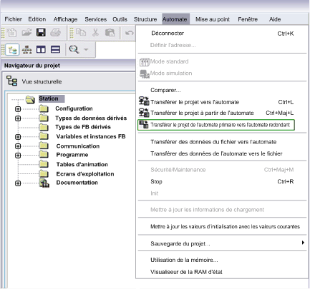The height and width of the screenshot is (289, 310).
Task: Expand the Programme tree node
Action: (18, 156)
